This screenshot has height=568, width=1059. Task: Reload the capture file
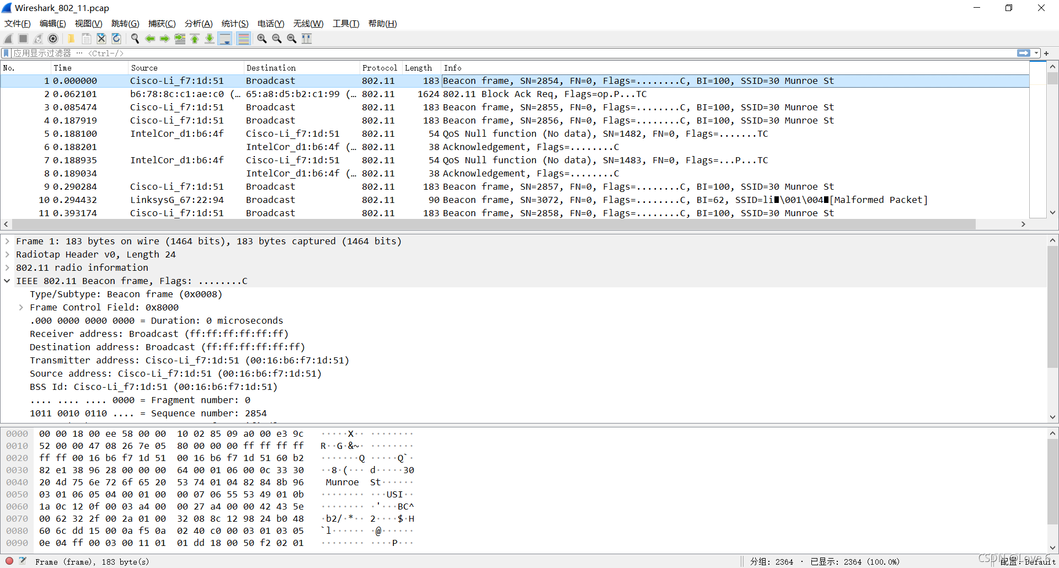tap(116, 39)
